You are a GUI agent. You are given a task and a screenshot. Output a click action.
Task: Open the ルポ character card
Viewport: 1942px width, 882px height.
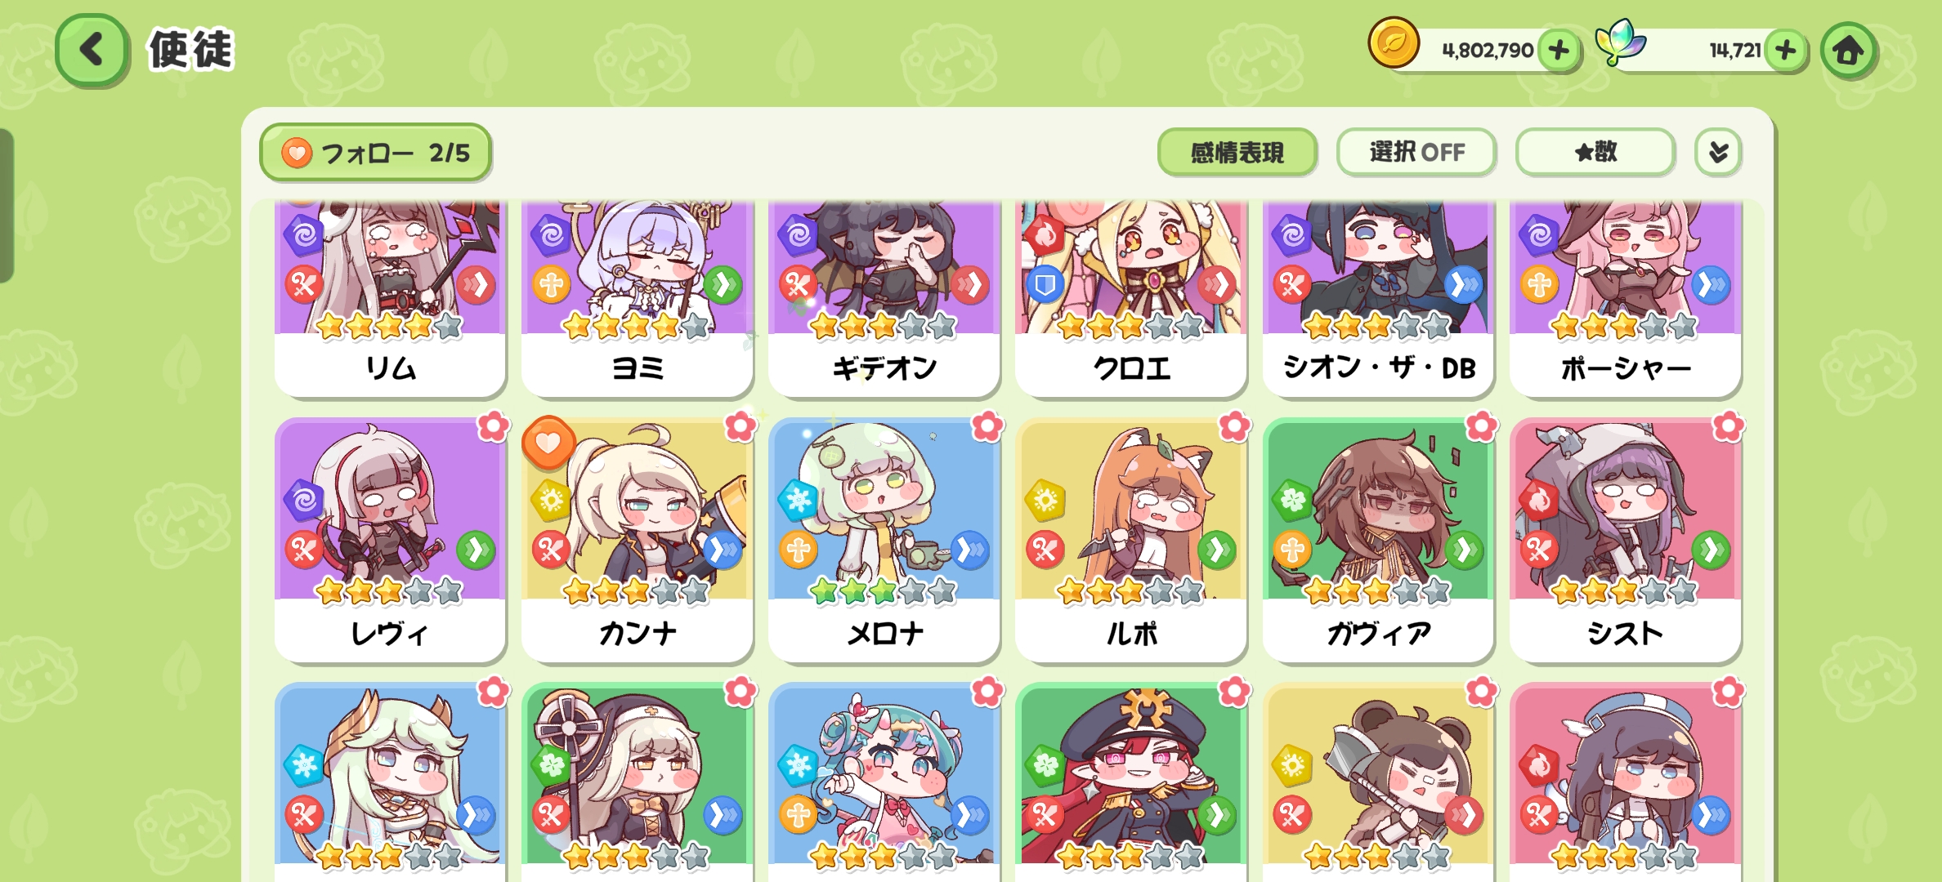click(x=1131, y=540)
